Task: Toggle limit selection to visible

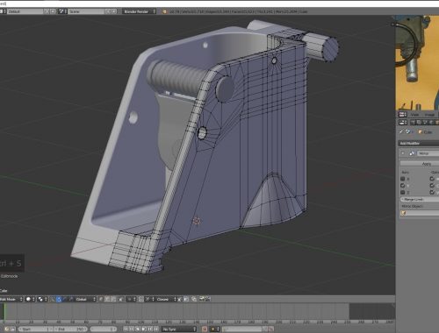Action: [120, 299]
